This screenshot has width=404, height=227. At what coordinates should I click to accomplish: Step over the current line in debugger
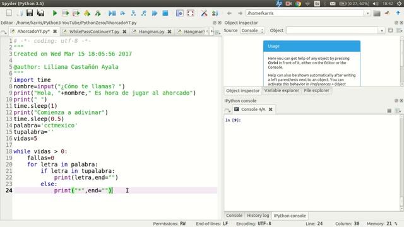tap(122, 13)
